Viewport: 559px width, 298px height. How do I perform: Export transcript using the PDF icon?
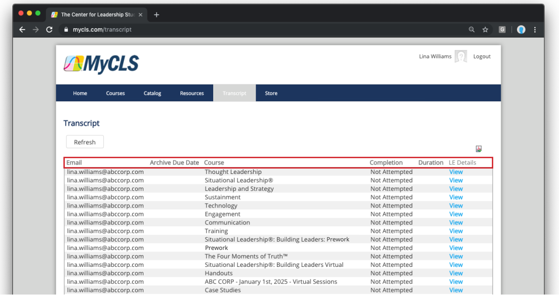(478, 148)
